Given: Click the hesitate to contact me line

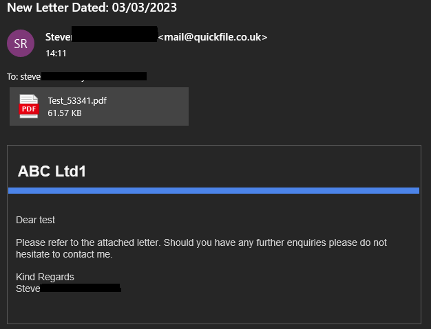Looking at the screenshot, I should [x=64, y=254].
